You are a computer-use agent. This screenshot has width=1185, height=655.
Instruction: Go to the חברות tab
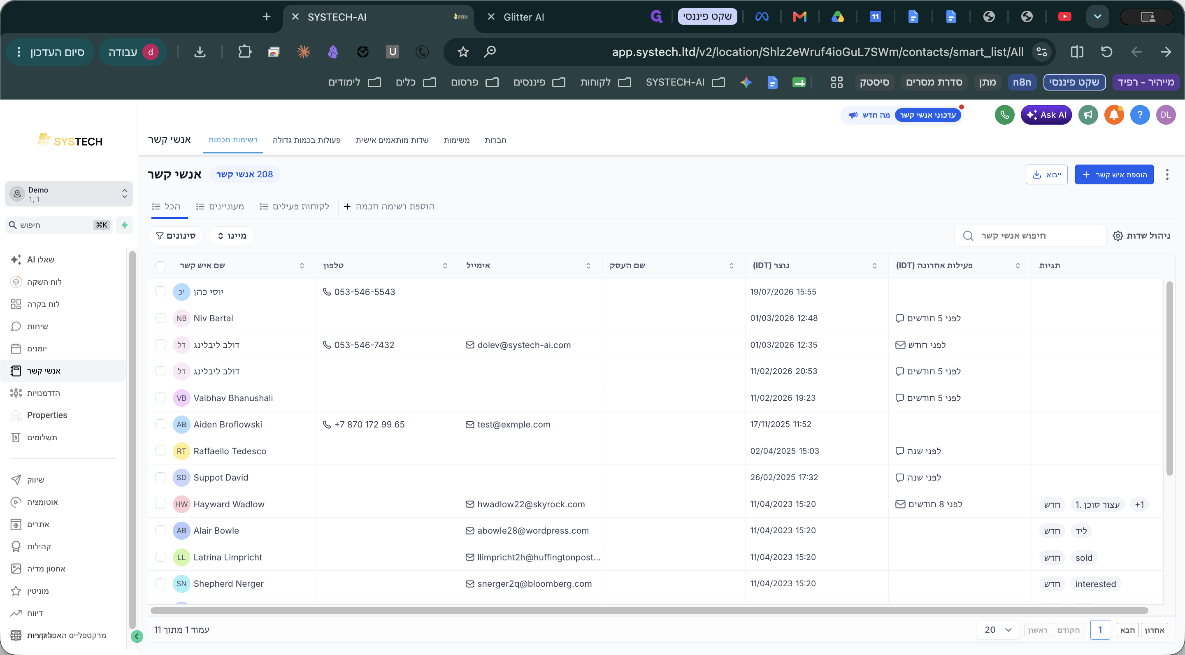[x=495, y=140]
